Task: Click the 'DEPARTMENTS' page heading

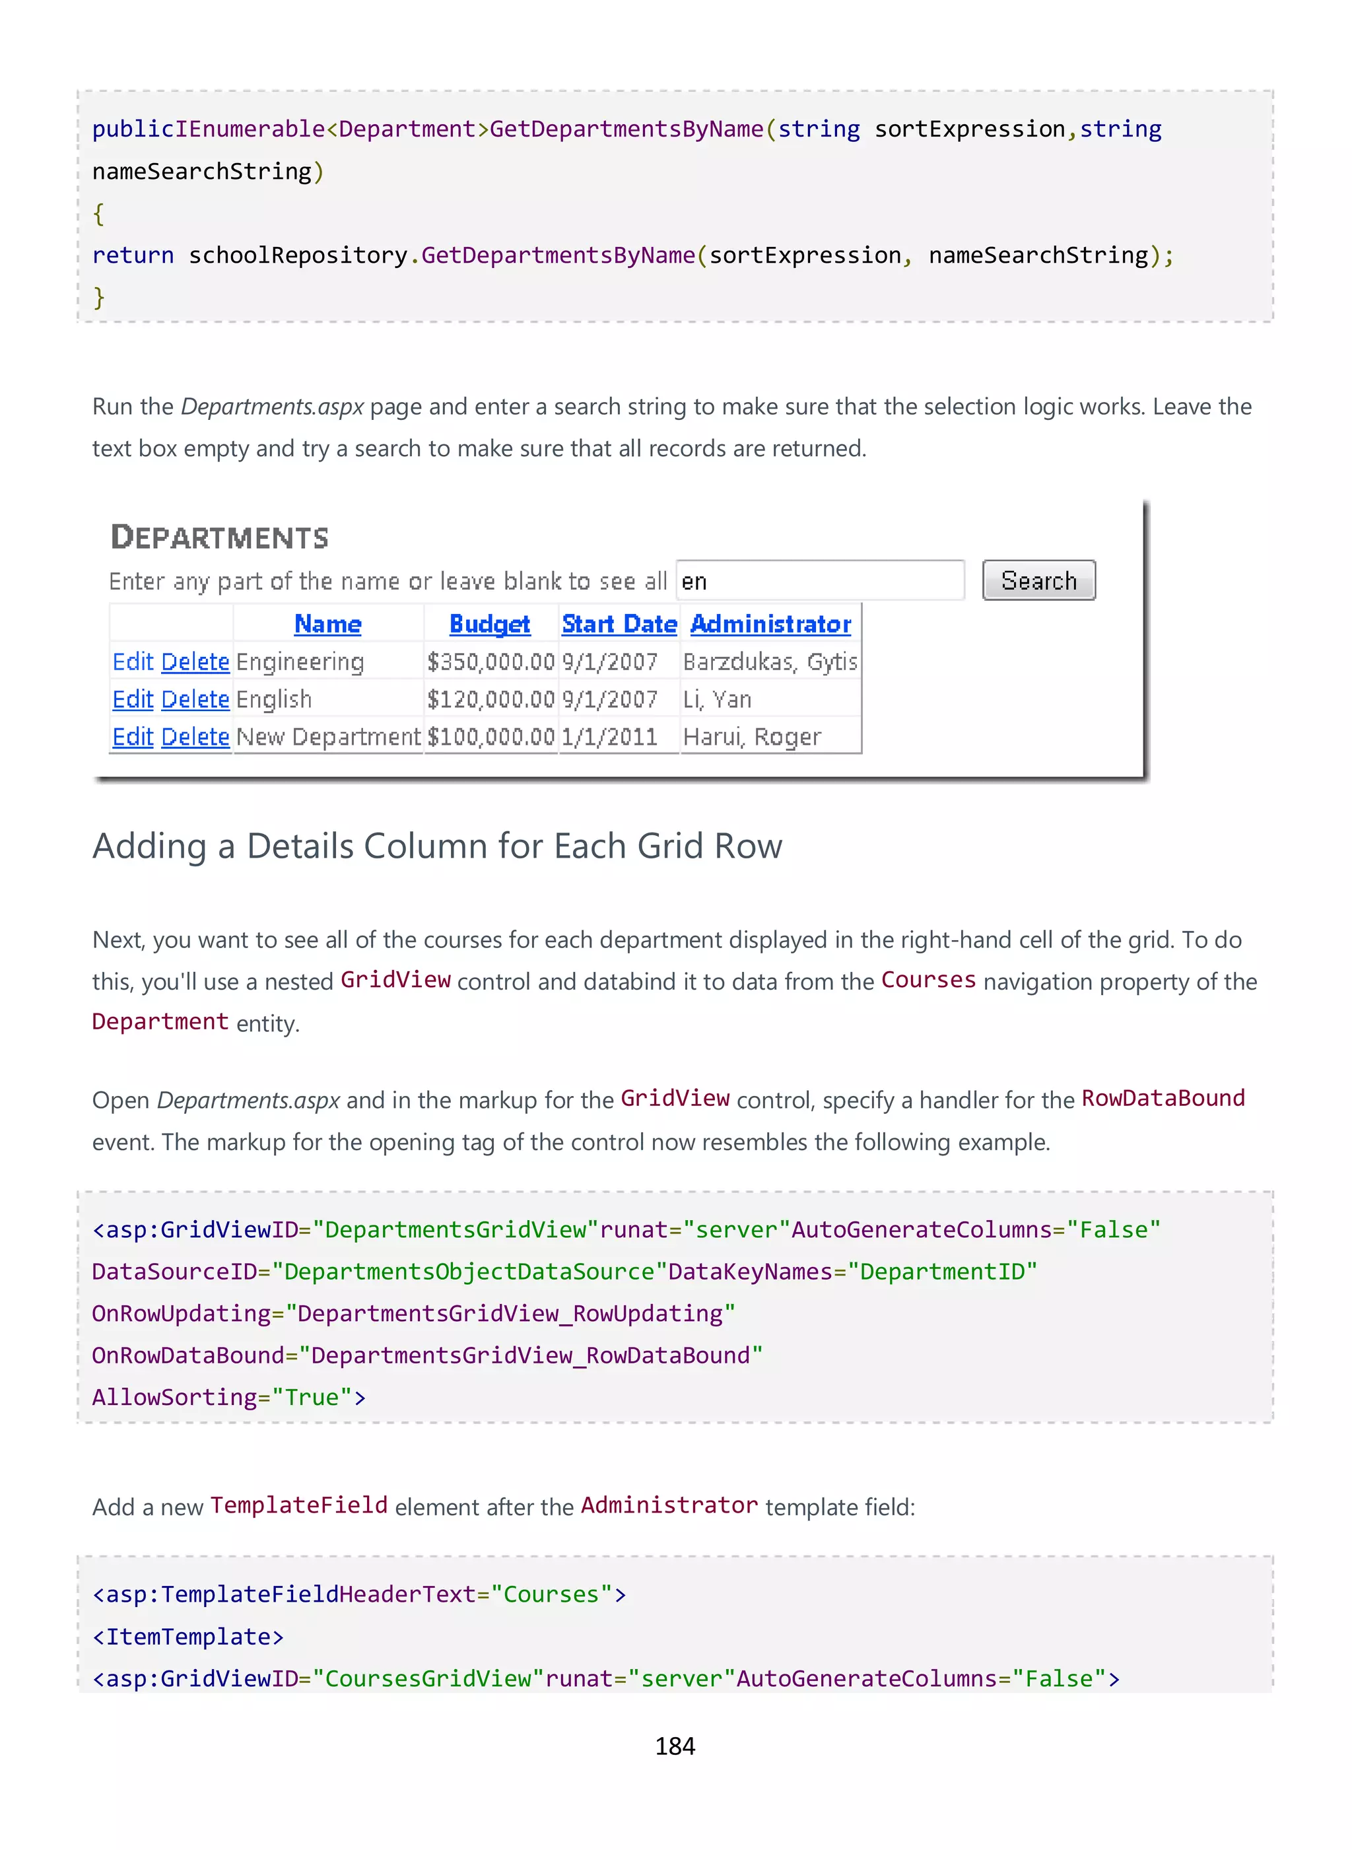Action: tap(219, 537)
